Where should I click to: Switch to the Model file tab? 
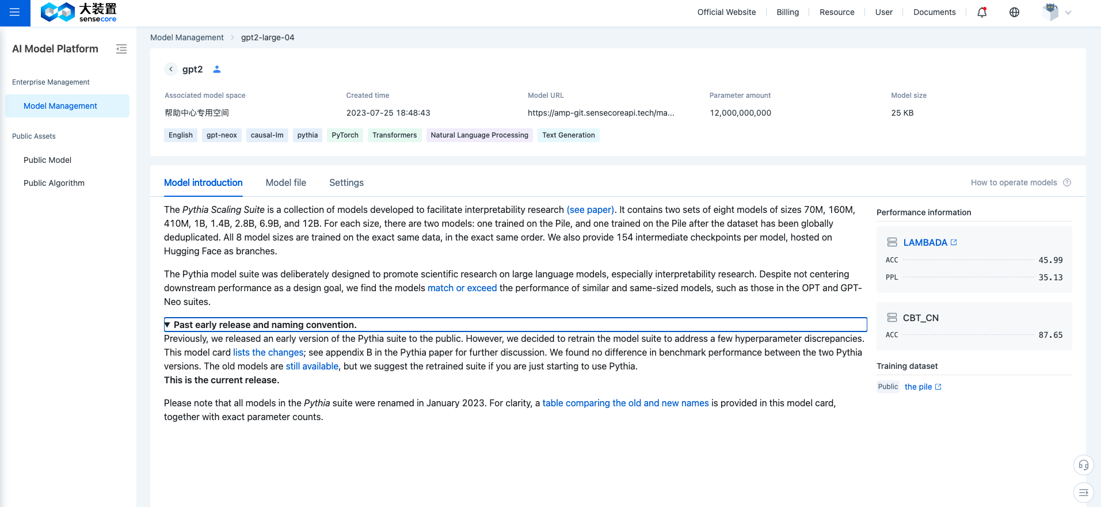point(286,182)
